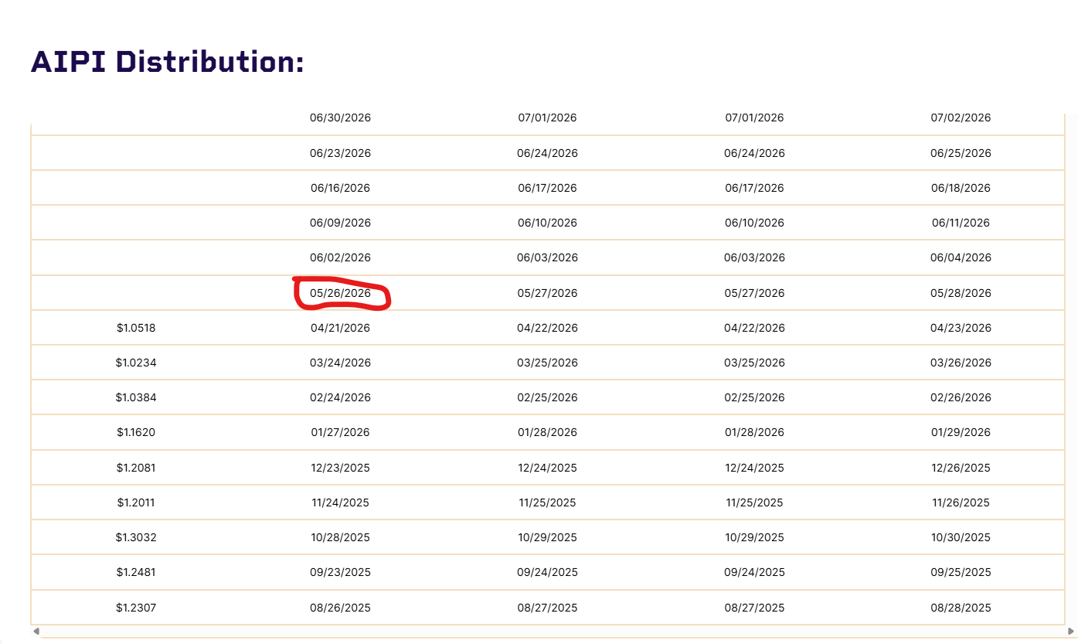Select the 06/30/2026 date cell

point(340,118)
